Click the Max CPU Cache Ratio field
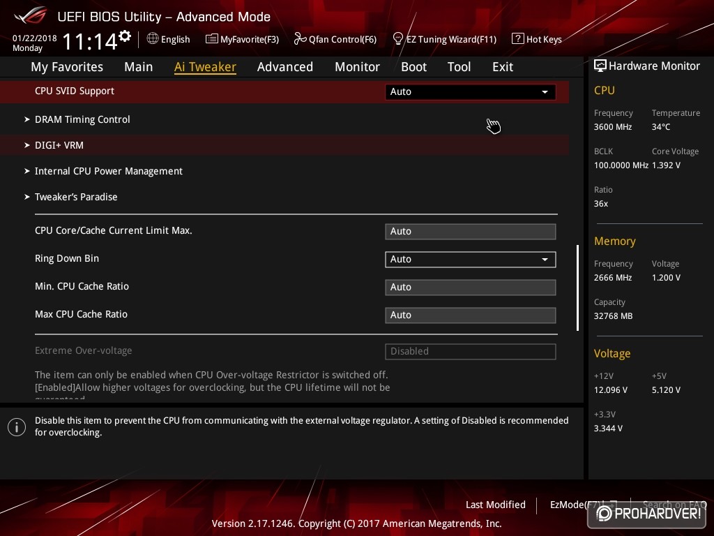This screenshot has height=536, width=714. point(471,315)
